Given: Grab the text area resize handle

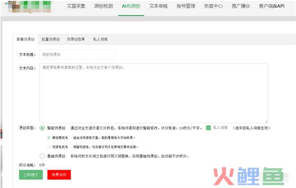Looking at the screenshot, I should (266, 121).
